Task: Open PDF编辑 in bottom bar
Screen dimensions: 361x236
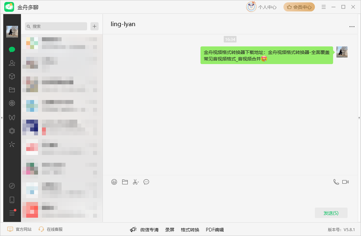Action: (215, 230)
